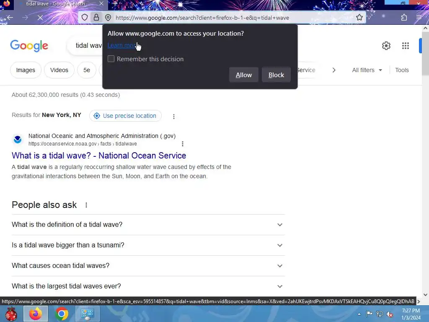
Task: Click the padlock site security icon
Action: (x=96, y=18)
